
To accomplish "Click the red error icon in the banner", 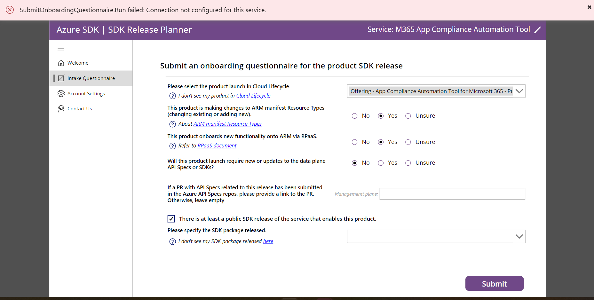I will (10, 10).
